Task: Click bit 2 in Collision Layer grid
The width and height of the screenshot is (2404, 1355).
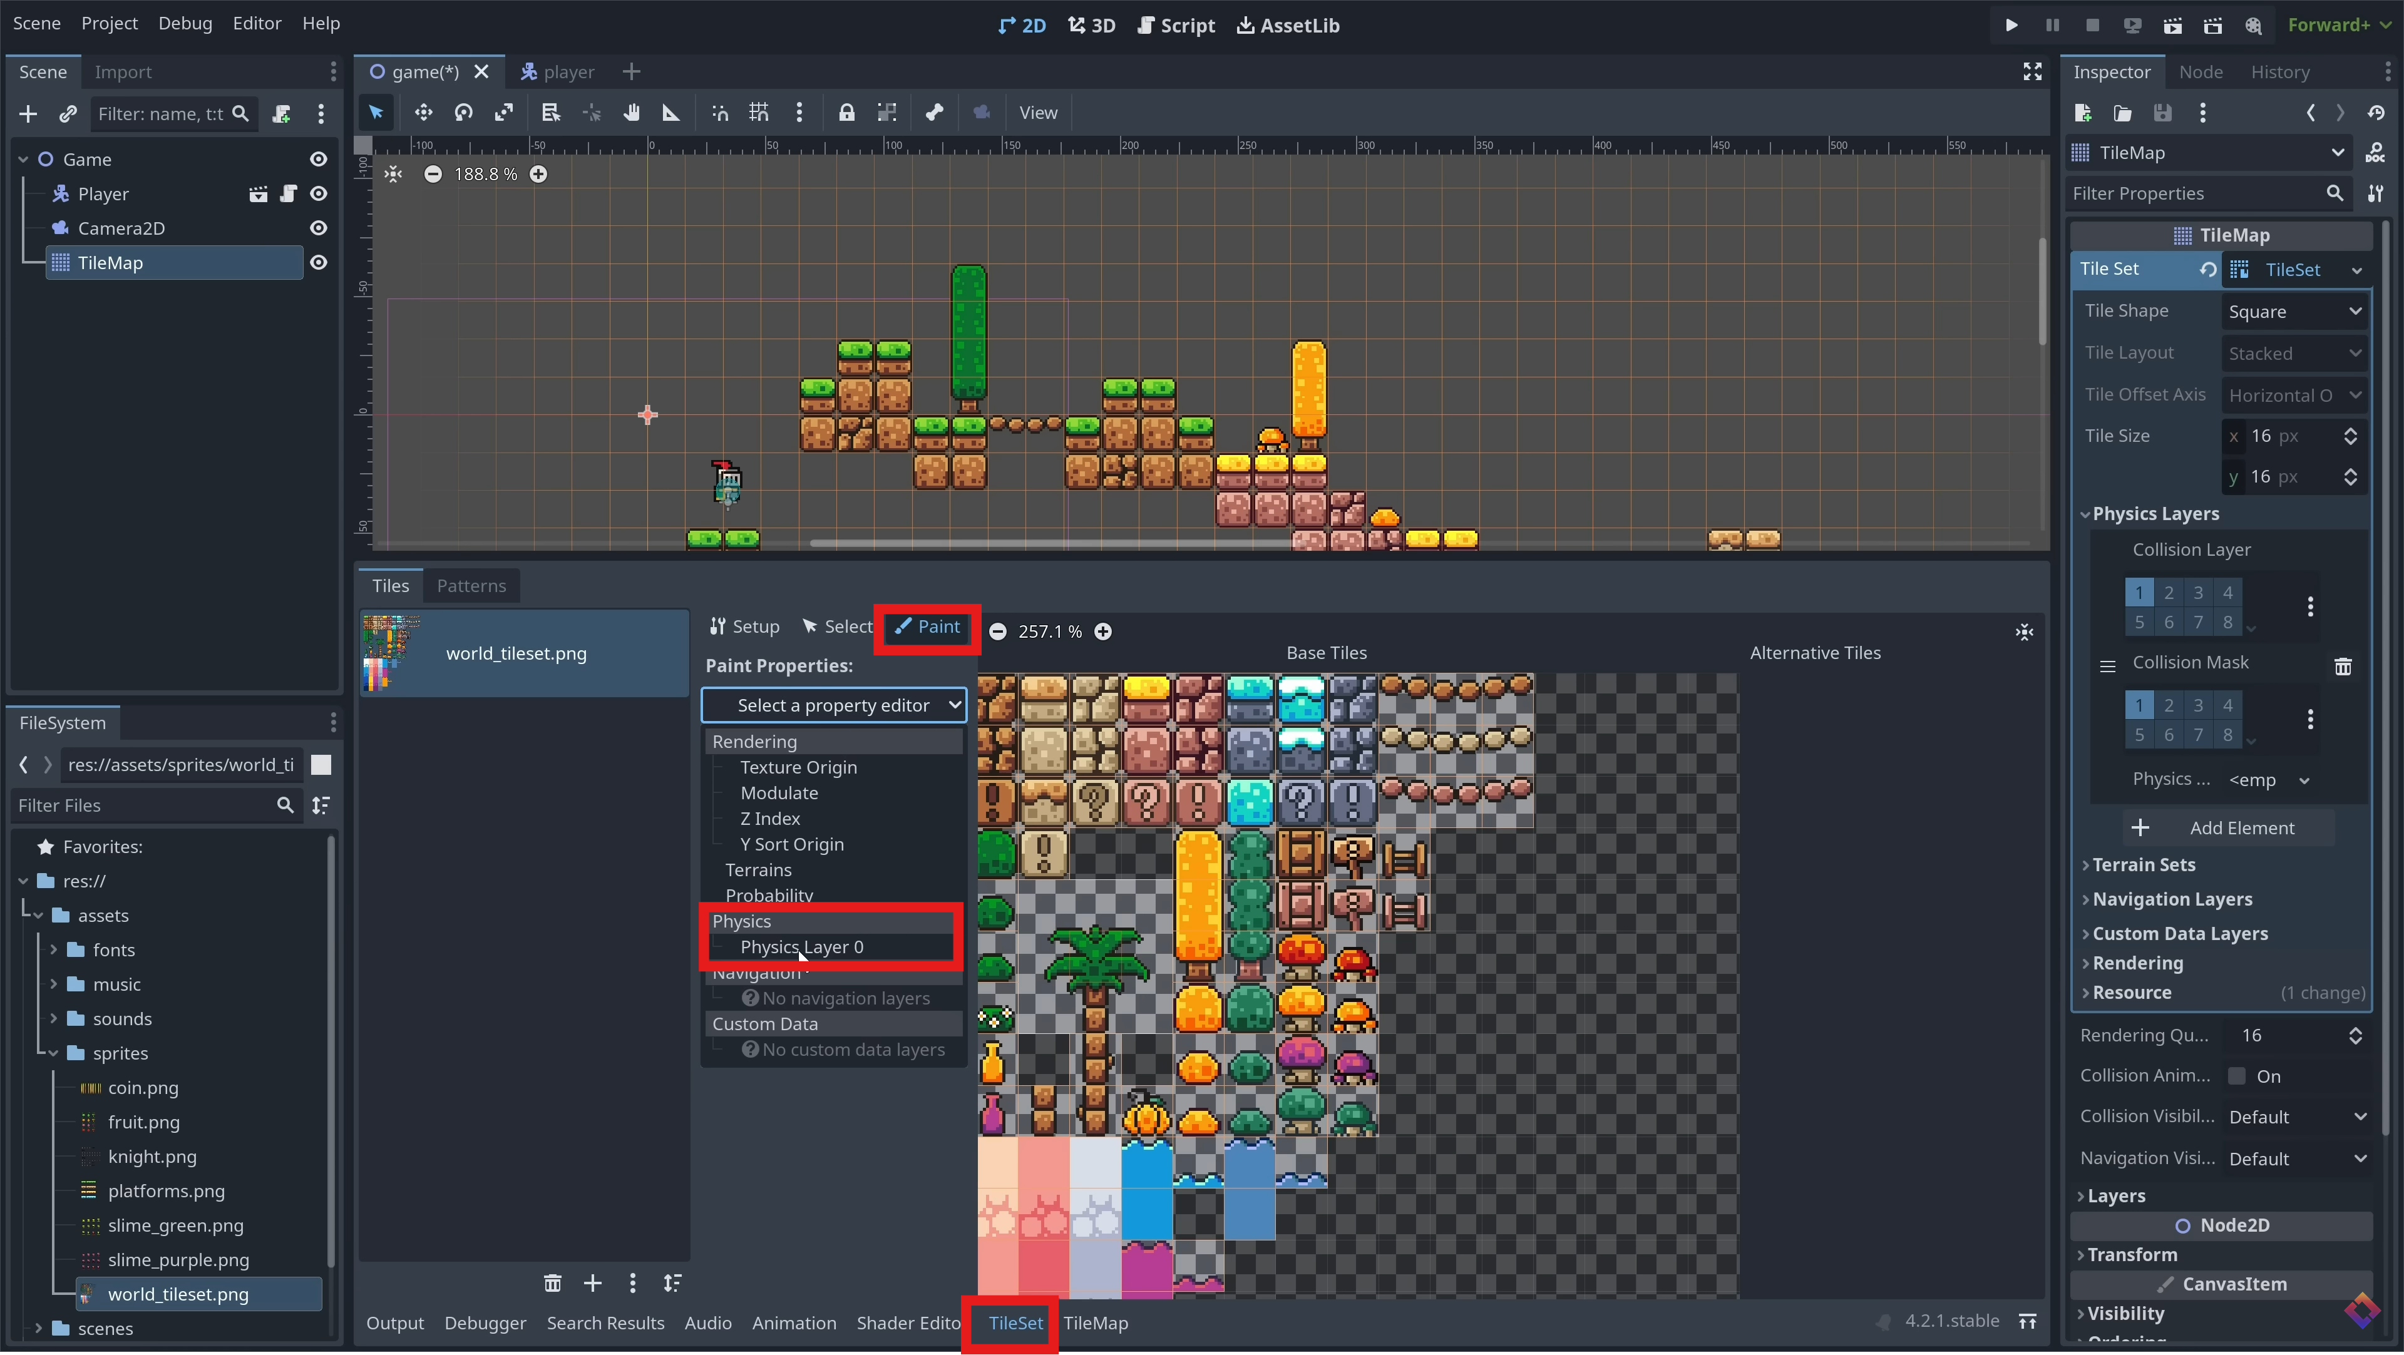Action: pyautogui.click(x=2169, y=593)
